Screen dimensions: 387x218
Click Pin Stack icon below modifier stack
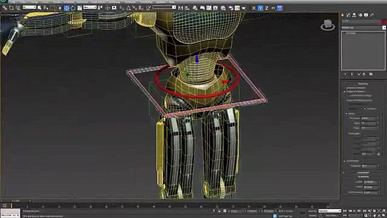[345, 74]
